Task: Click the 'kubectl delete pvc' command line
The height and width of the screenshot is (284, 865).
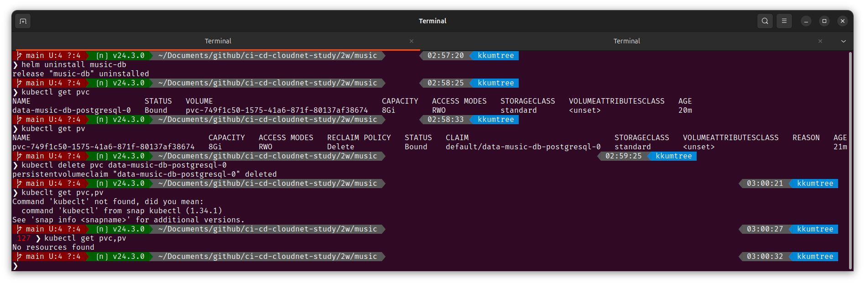Action: click(124, 165)
